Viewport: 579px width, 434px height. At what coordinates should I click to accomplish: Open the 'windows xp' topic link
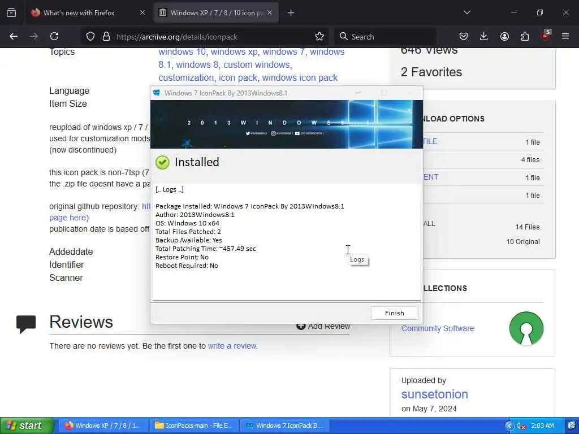[x=234, y=51]
